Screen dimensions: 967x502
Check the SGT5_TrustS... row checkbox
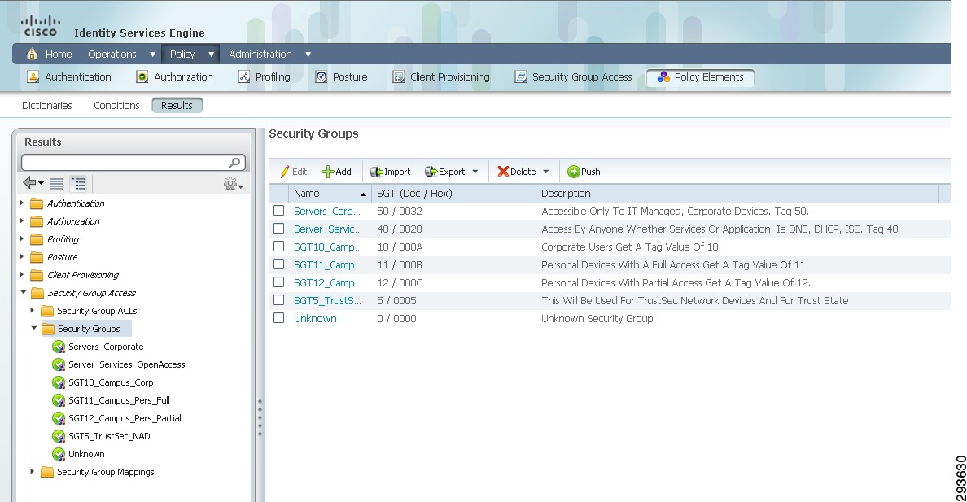(x=278, y=300)
